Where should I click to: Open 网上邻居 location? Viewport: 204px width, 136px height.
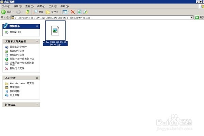pyautogui.click(x=15, y=95)
